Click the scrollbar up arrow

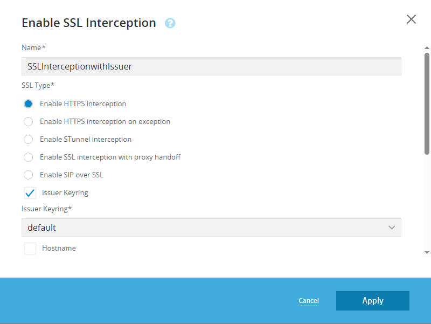(427, 48)
